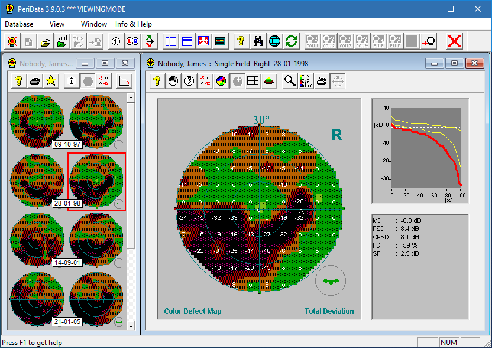Toggle the info 'i' button in patient panel
The height and width of the screenshot is (348, 492).
click(72, 81)
